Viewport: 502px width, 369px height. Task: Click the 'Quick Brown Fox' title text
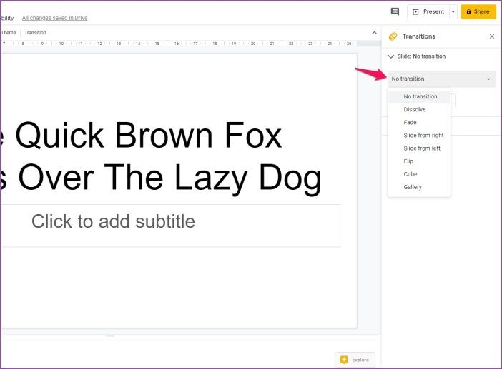149,136
